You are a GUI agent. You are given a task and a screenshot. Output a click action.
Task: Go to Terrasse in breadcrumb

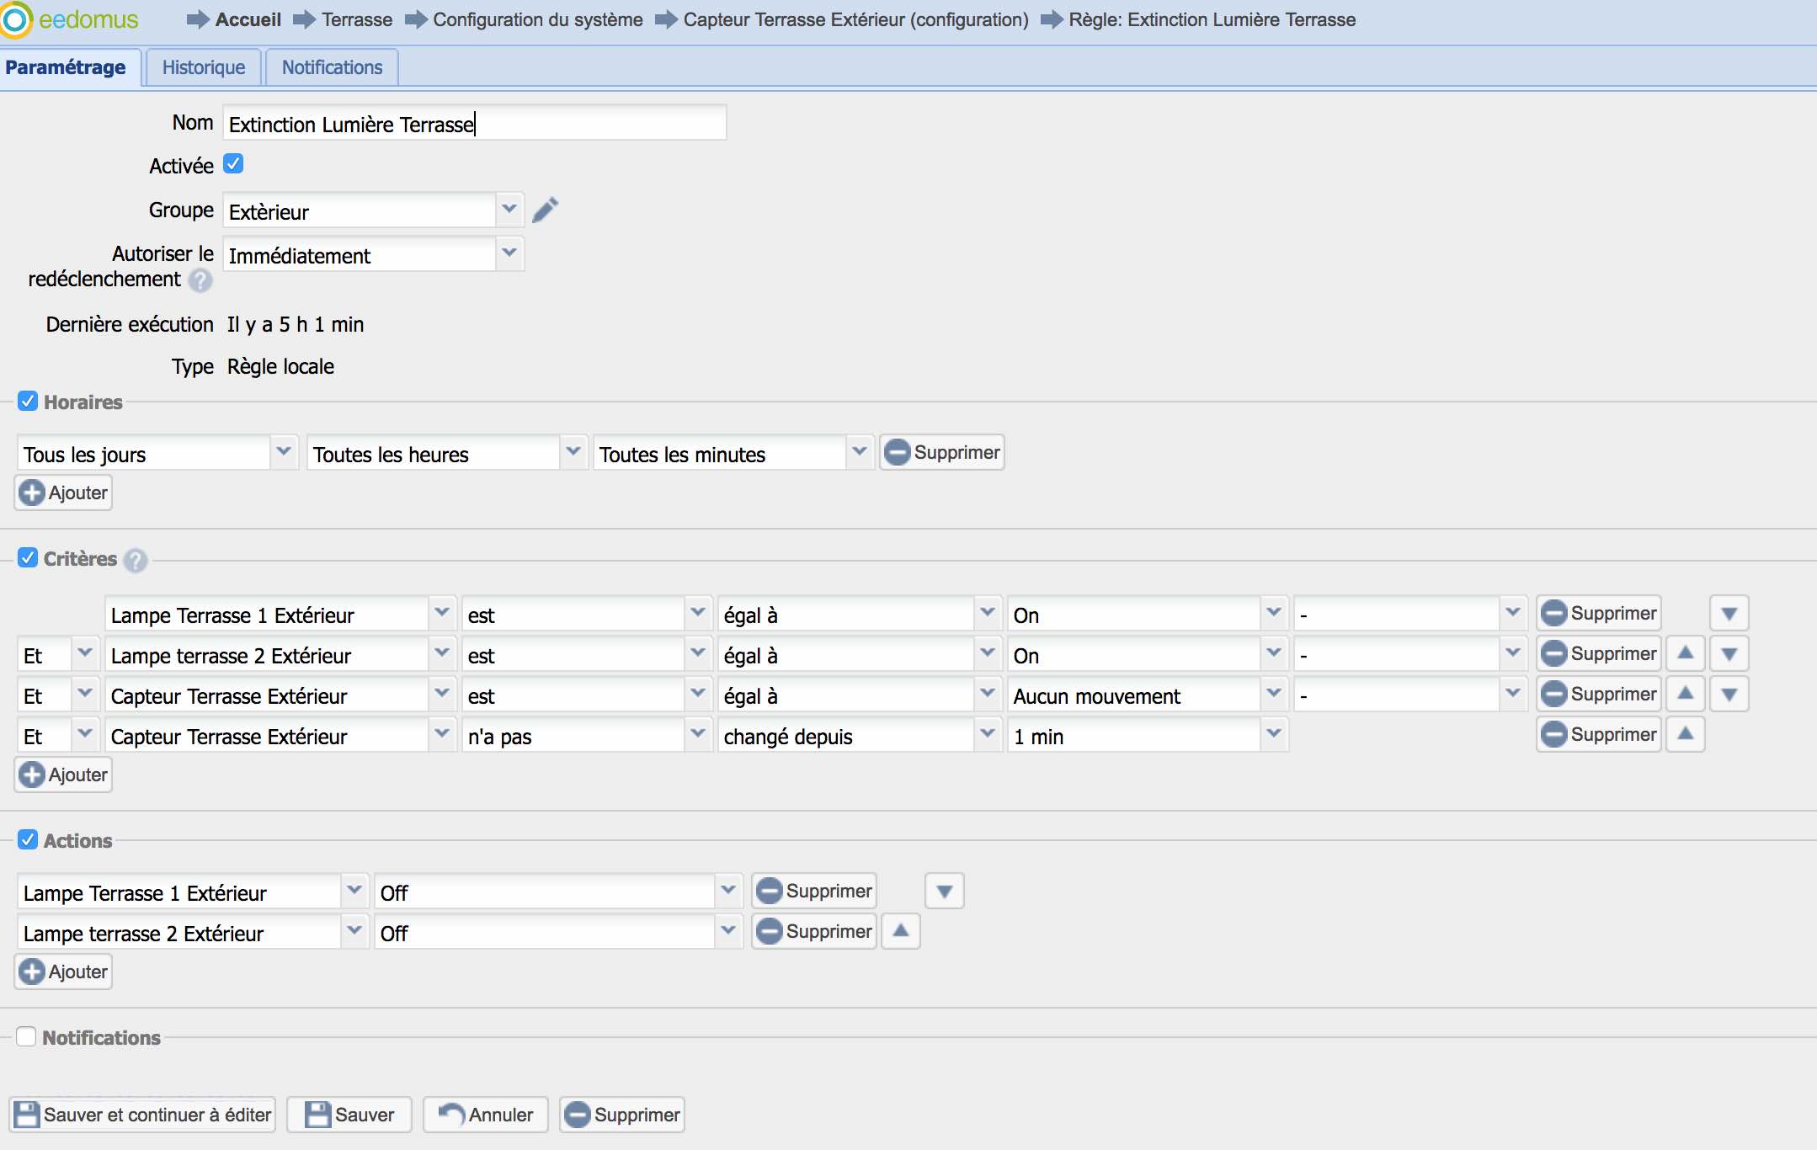357,19
